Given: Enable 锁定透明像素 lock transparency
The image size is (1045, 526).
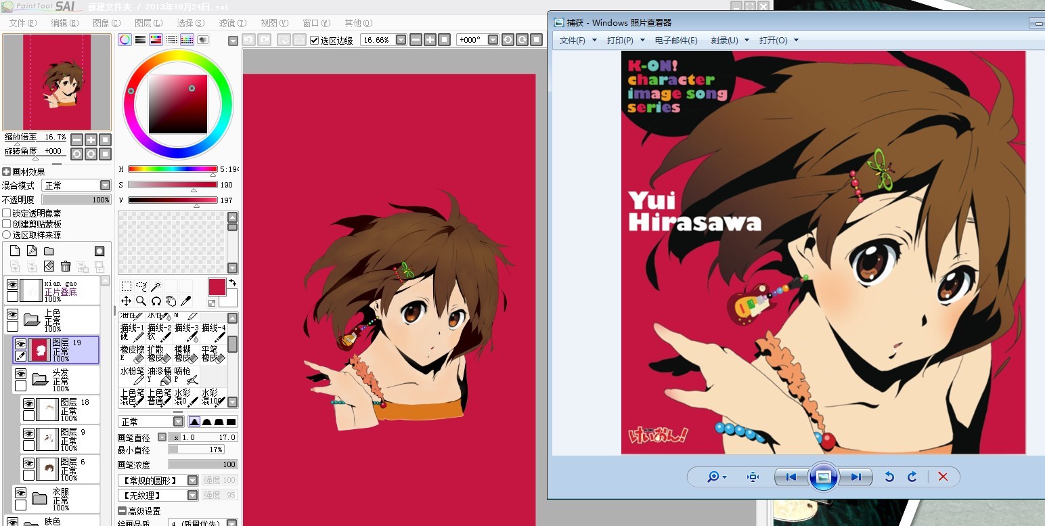Looking at the screenshot, I should 7,213.
